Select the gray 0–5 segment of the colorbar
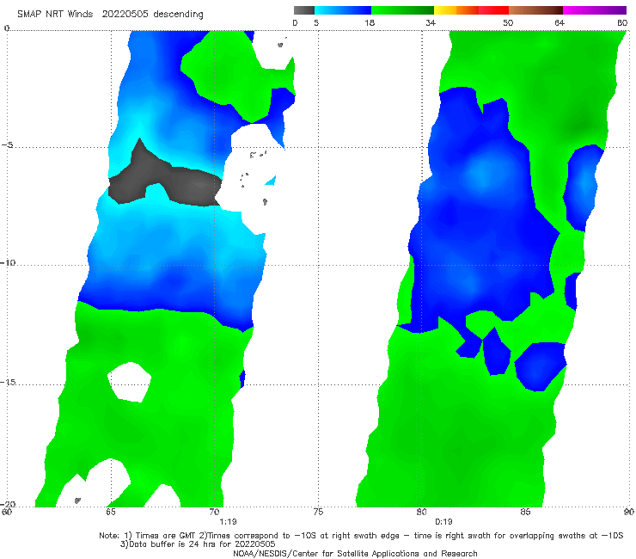Viewport: 636px width, 559px height. 303,10
